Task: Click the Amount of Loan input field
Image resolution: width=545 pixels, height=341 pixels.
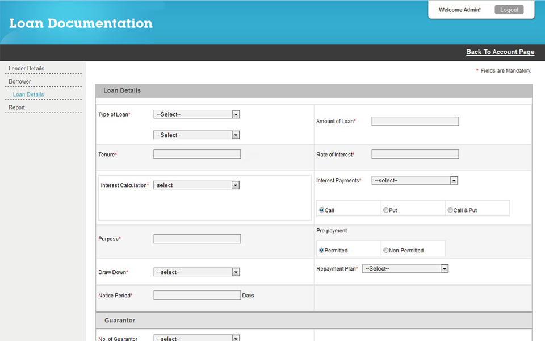Action: coord(415,121)
